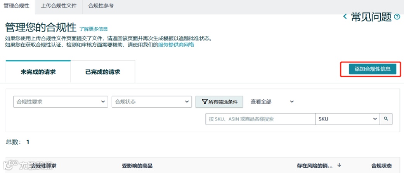The image size is (404, 173).
Task: Click the search magnifier icon button
Action: point(386,119)
